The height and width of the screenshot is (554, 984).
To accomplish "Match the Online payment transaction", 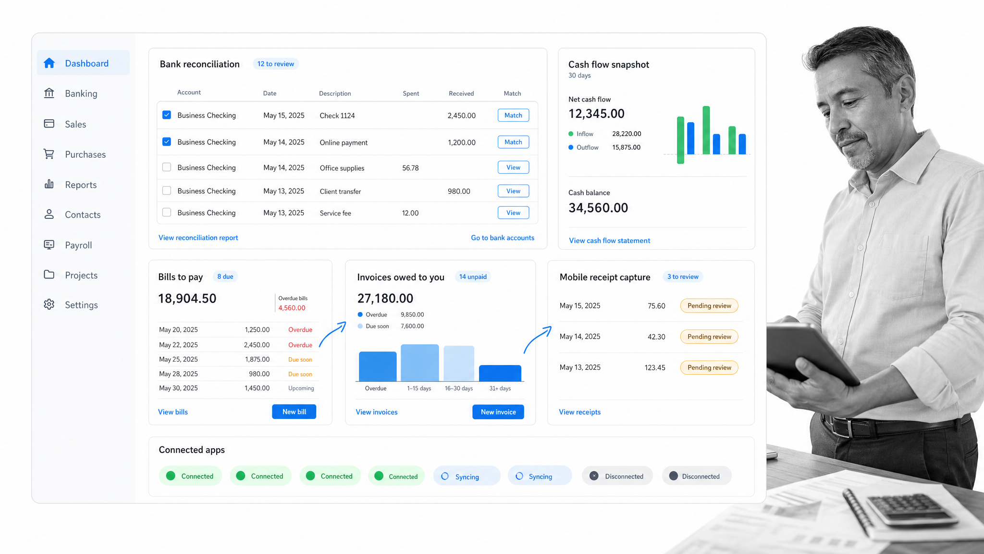I will coord(513,142).
